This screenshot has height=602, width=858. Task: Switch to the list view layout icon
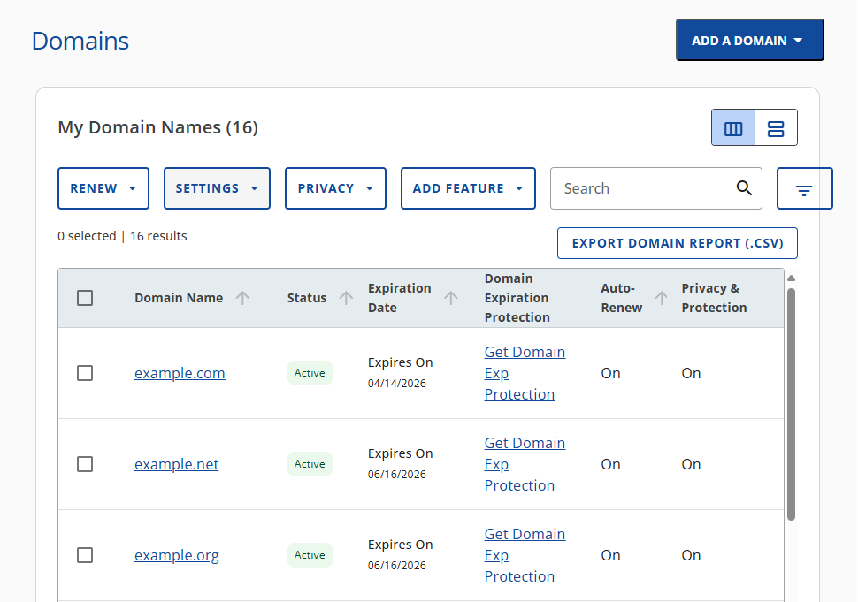click(776, 127)
